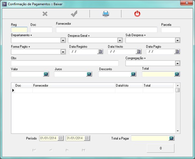This screenshot has height=159, width=195.
Task: Click the grid scrollbar down arrow
Action: 178,131
